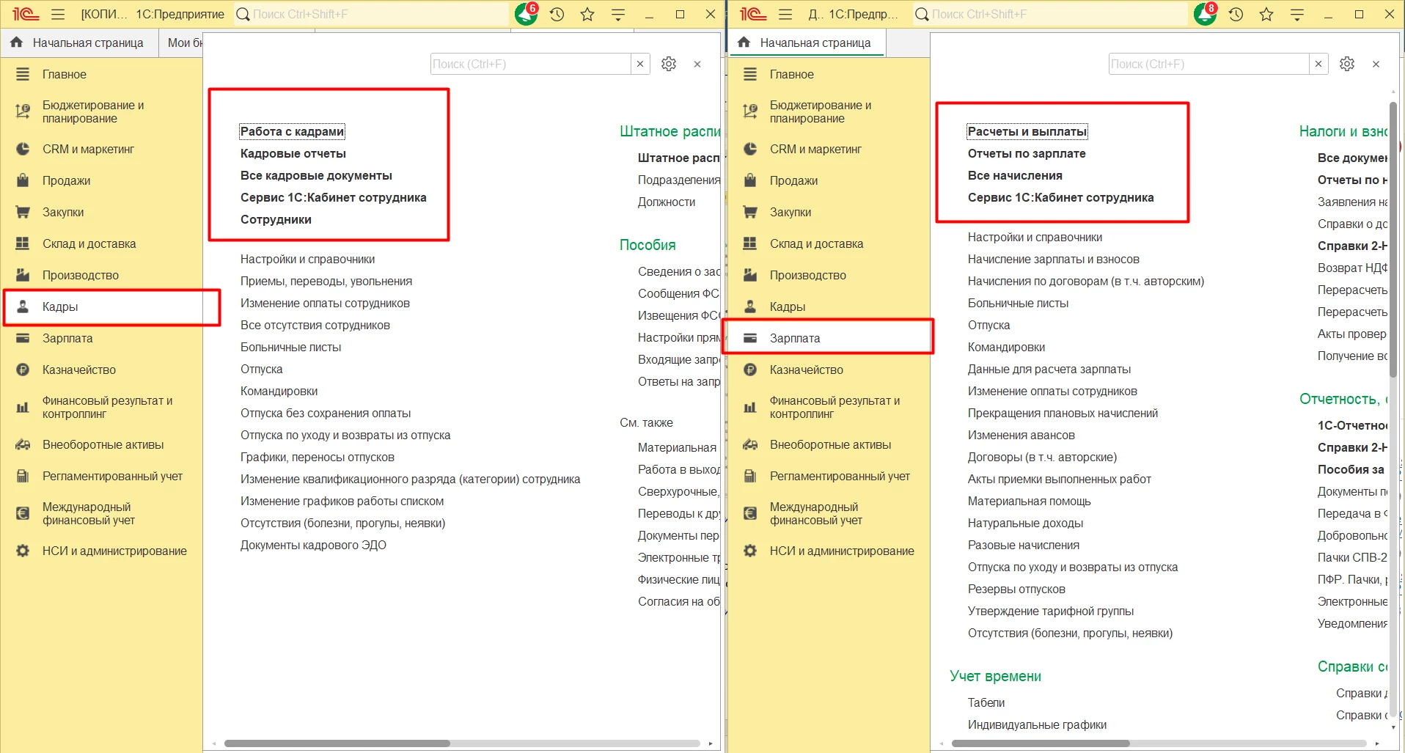Select Кадры section in left window sidebar
This screenshot has width=1405, height=753.
tap(103, 306)
